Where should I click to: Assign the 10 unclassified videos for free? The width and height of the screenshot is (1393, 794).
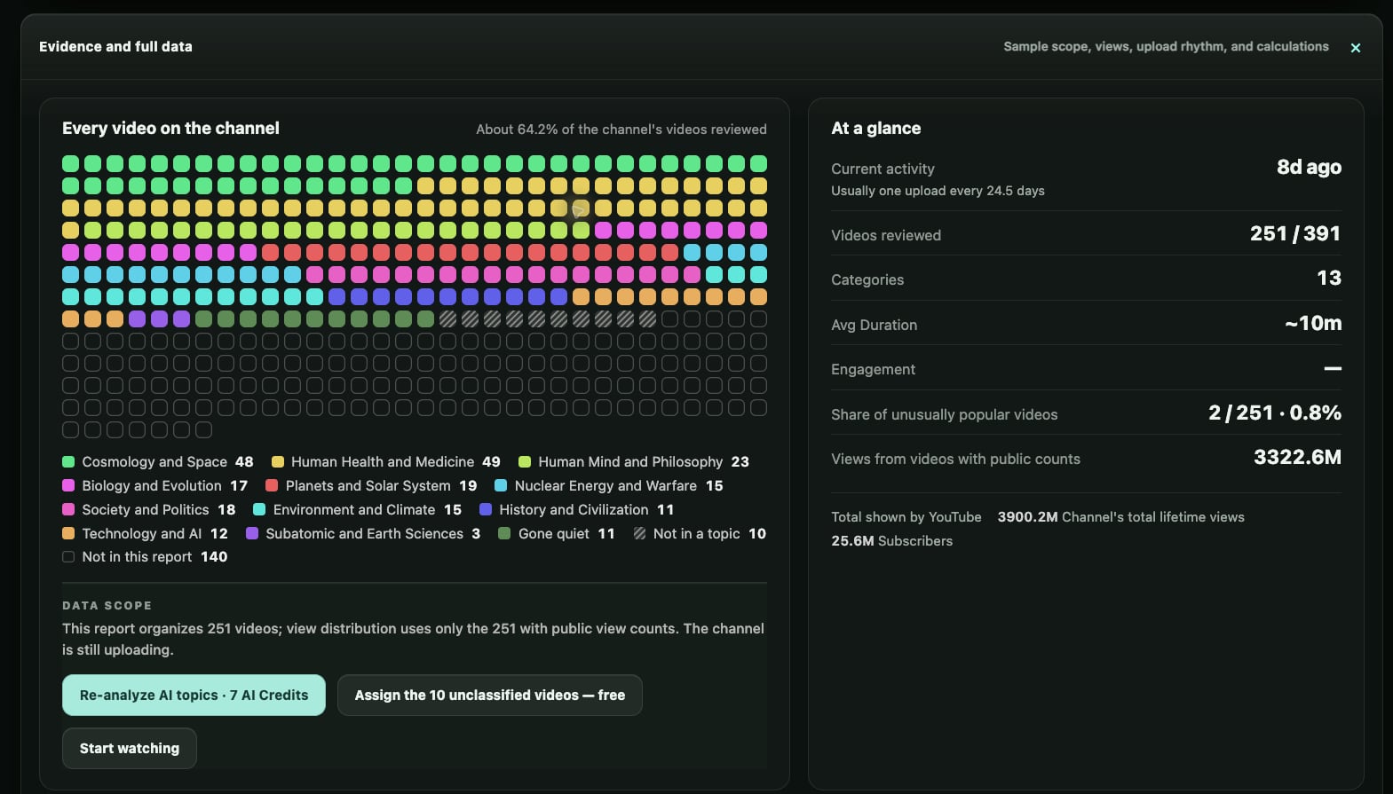[489, 695]
